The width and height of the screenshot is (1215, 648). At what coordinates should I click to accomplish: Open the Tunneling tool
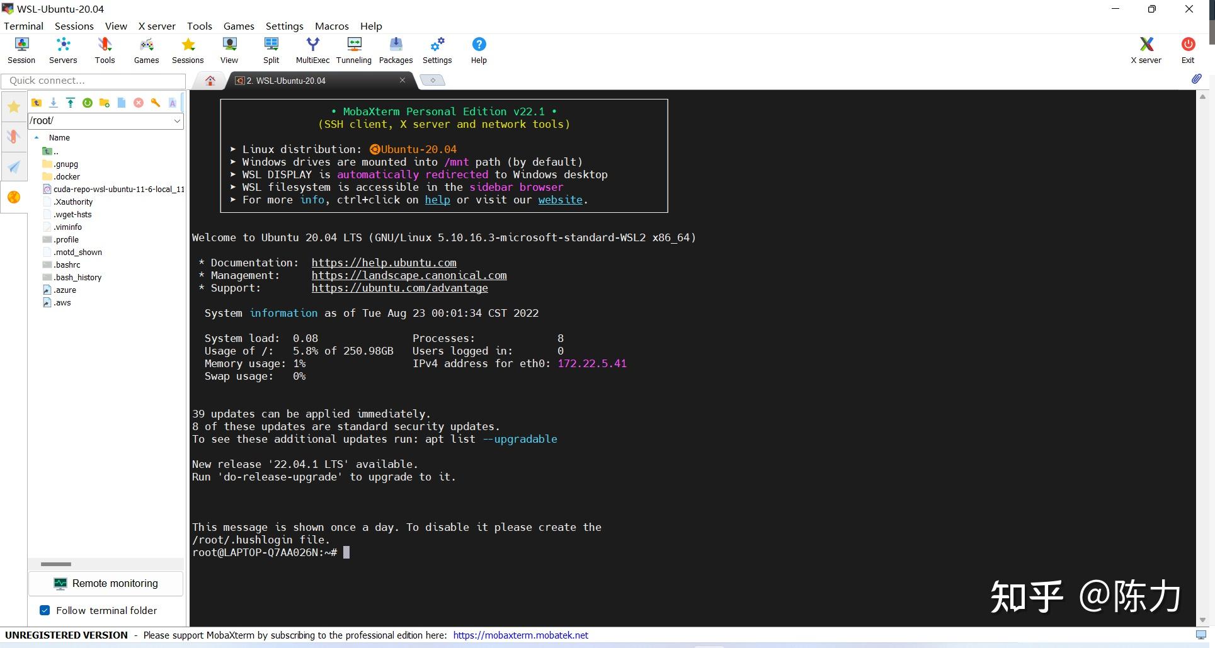coord(353,50)
